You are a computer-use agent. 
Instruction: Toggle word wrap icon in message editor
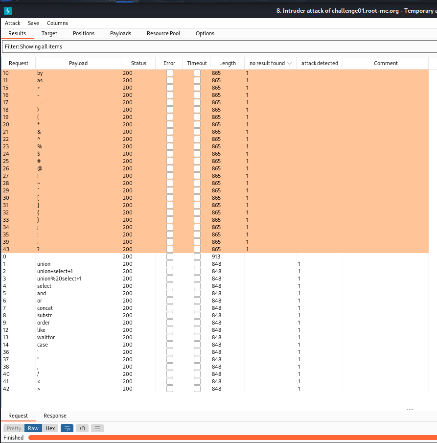coord(67,428)
